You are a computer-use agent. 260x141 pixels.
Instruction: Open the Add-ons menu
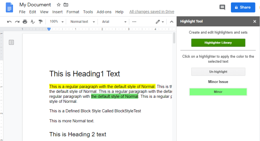coord(104,12)
